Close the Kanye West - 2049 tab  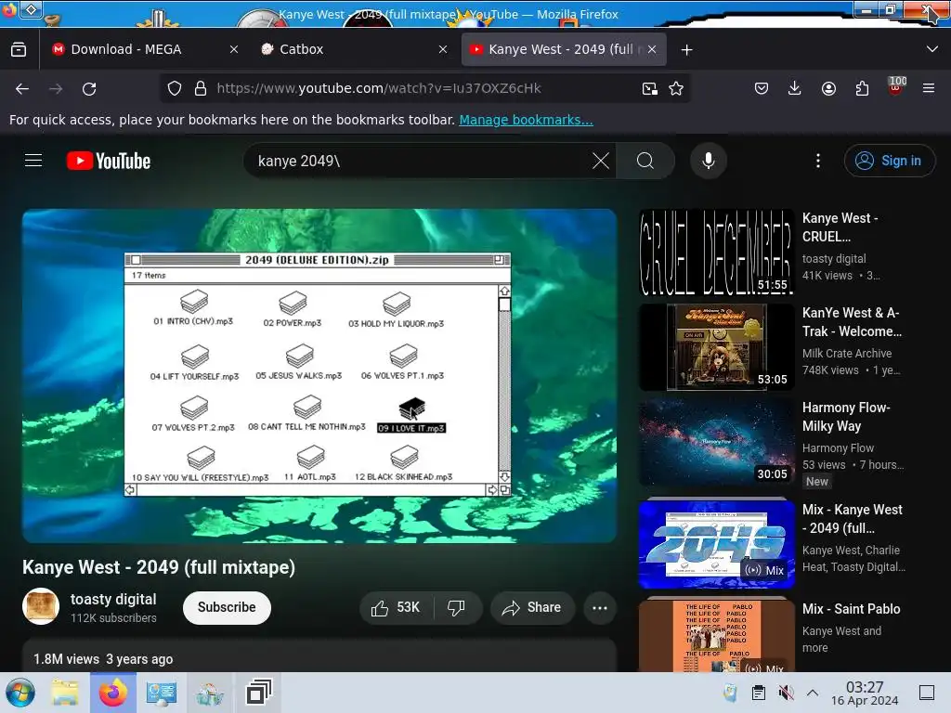pos(652,49)
